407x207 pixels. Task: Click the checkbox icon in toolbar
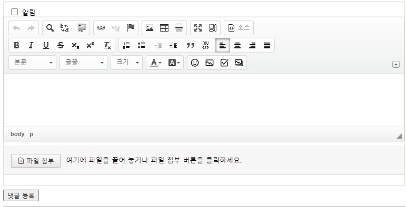click(x=224, y=63)
